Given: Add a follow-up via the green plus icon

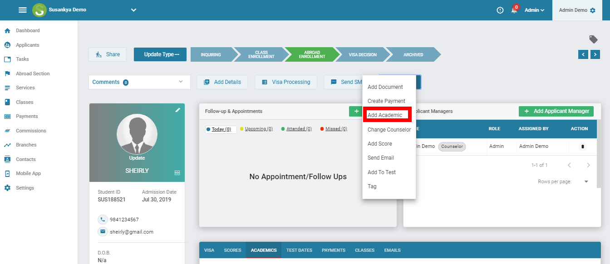Looking at the screenshot, I should click(x=356, y=111).
